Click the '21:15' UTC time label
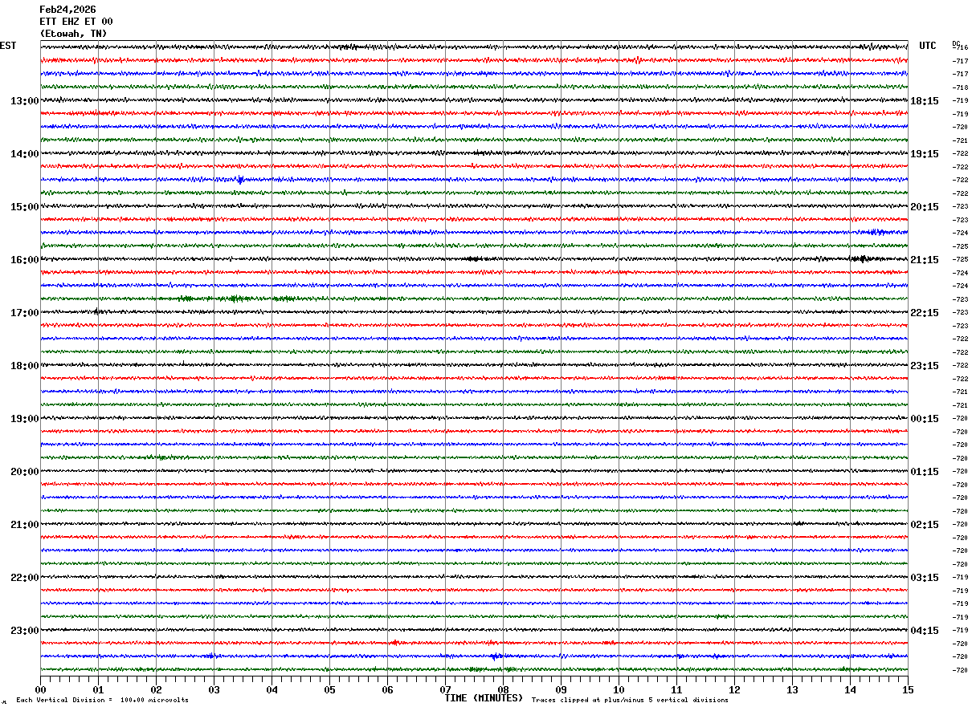This screenshot has height=711, width=972. tap(925, 260)
